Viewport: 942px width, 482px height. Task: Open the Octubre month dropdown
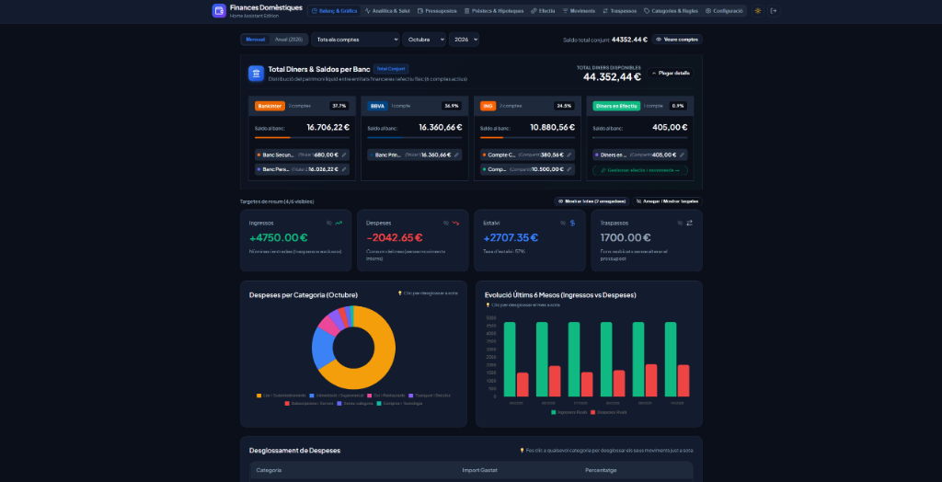tap(424, 39)
